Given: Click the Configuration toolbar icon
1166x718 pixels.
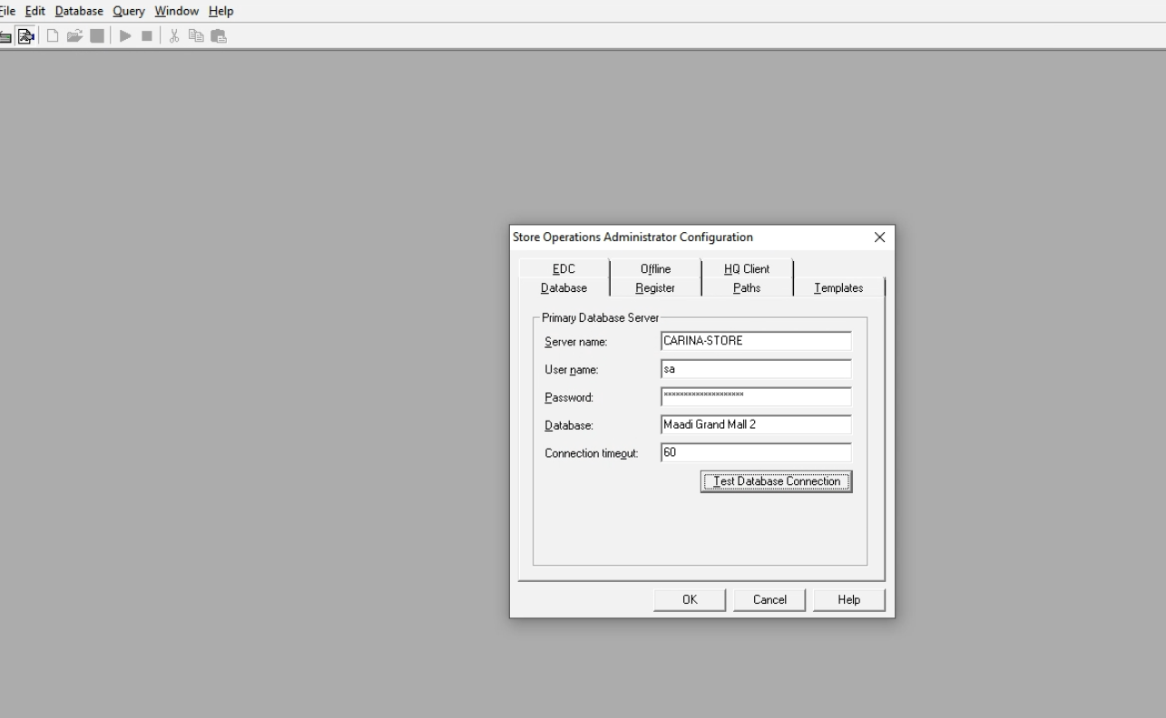Looking at the screenshot, I should [x=26, y=36].
